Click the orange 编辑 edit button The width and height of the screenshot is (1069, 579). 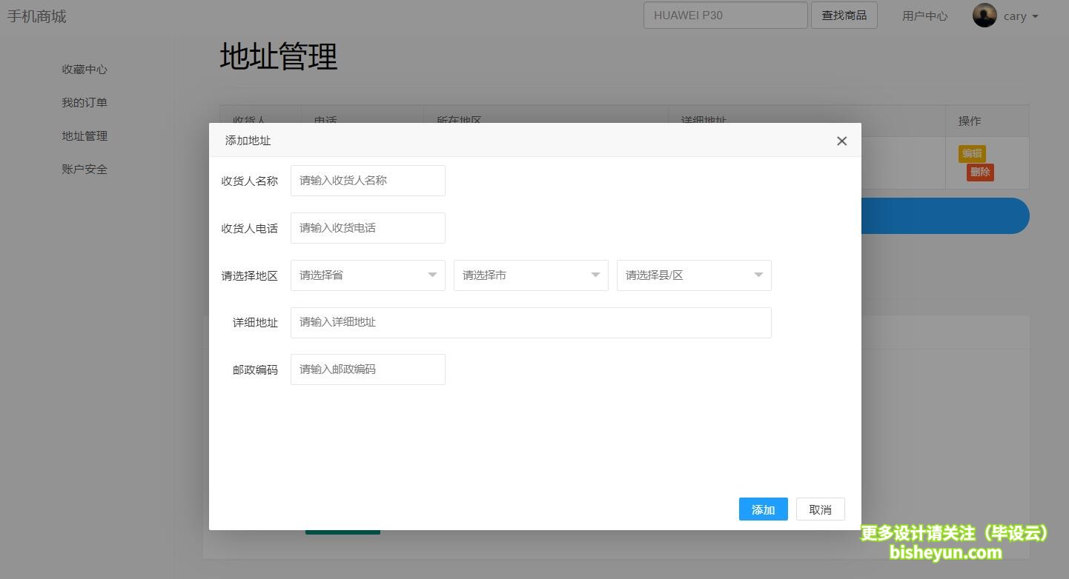coord(971,154)
